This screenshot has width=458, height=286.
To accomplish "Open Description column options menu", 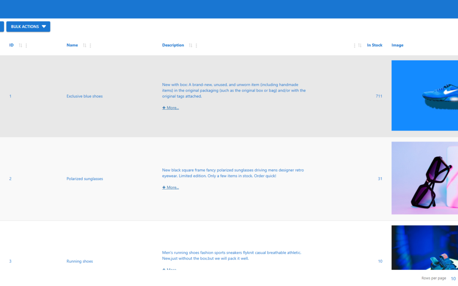I will [196, 45].
